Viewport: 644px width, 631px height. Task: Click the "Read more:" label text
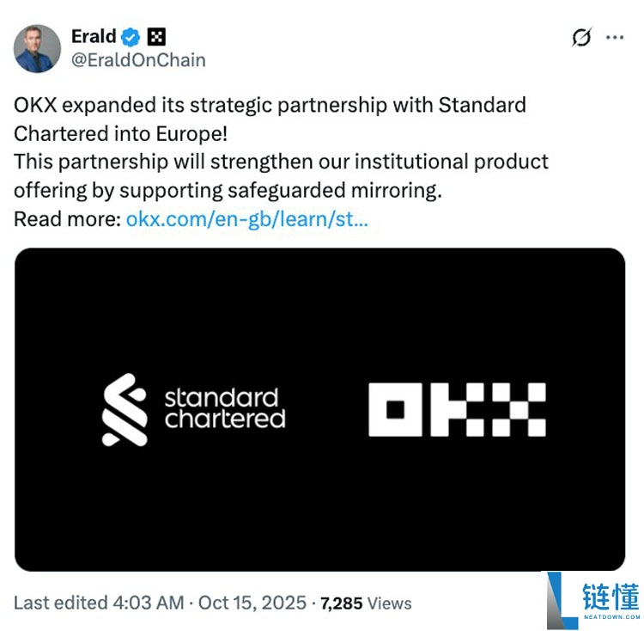click(67, 219)
